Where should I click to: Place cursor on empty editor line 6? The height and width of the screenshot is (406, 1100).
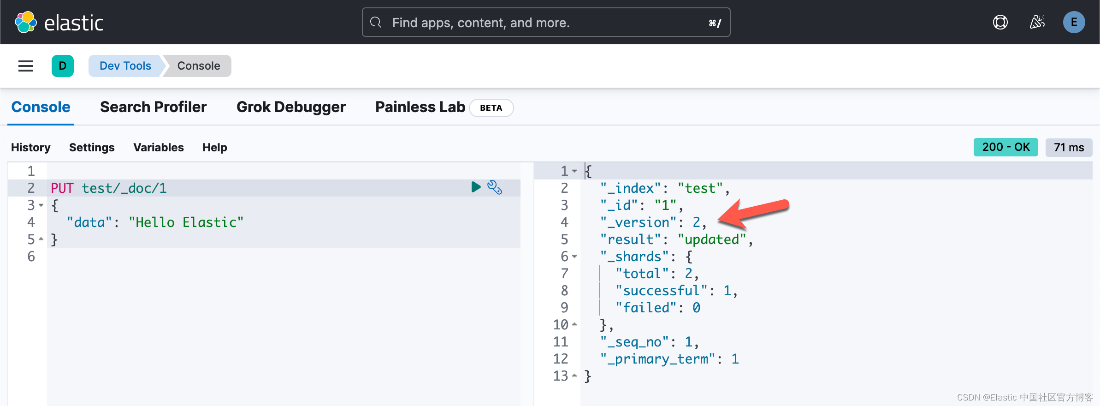point(284,257)
